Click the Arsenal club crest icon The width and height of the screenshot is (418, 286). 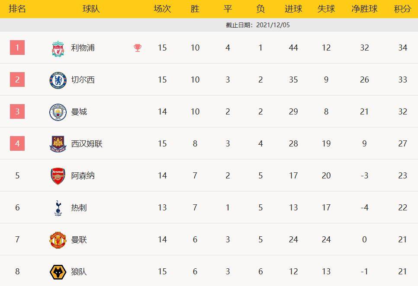[x=58, y=176]
